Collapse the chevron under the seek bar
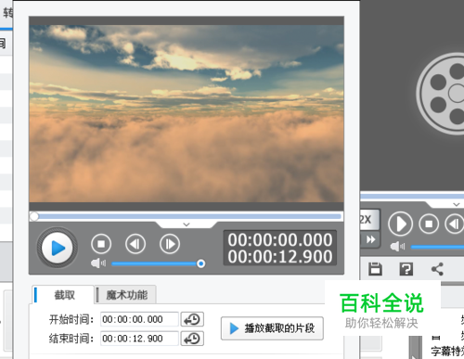This screenshot has width=464, height=359. pyautogui.click(x=187, y=224)
